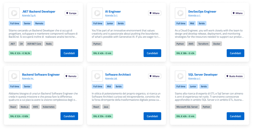Select the Microsoft SQL Server skill tag
Screen dimensions: 253x130
point(187,107)
